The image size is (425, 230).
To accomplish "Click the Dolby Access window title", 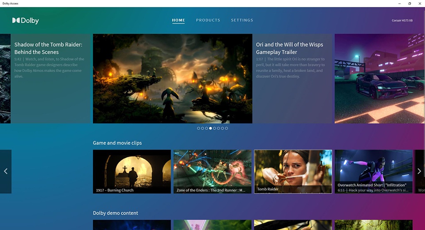I will pos(10,3).
